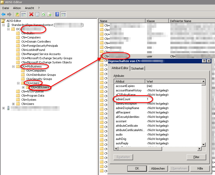
Task: Toggle the console tree show/hide icon
Action: point(23,14)
